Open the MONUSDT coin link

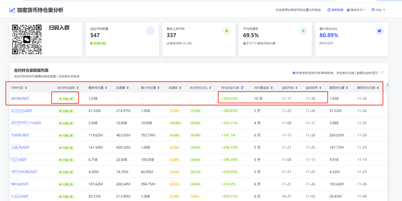[x=20, y=99]
